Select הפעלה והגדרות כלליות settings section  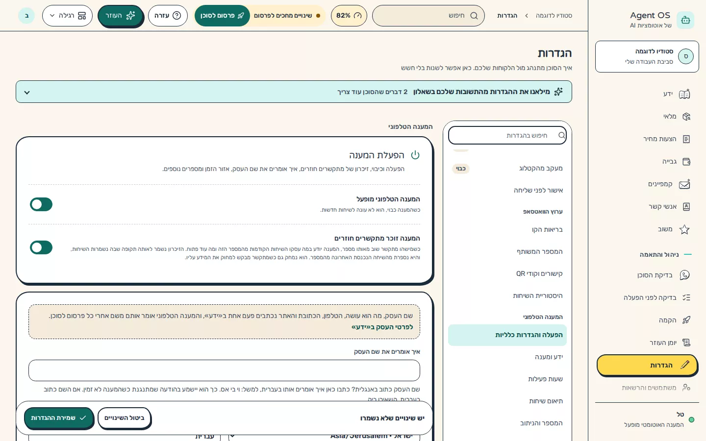(507, 335)
